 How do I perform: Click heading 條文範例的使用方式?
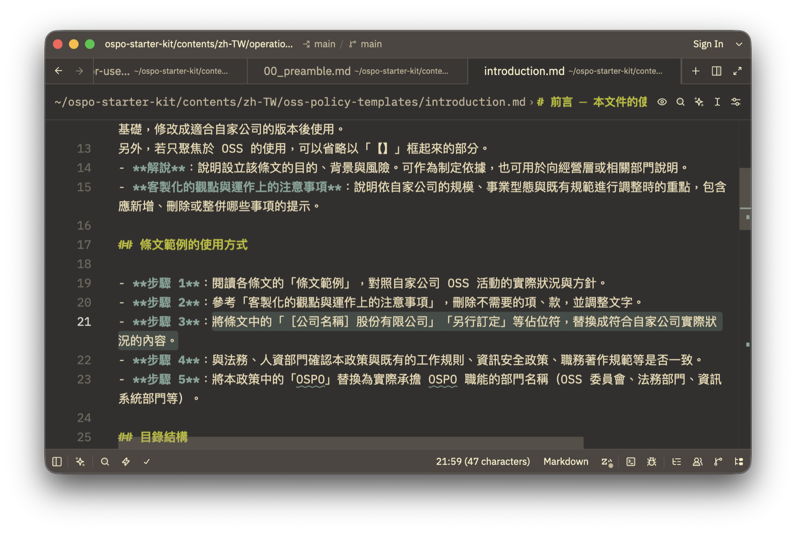pyautogui.click(x=194, y=245)
